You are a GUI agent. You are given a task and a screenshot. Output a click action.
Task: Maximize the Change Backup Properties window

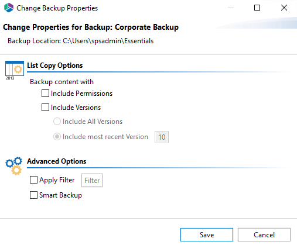pos(257,8)
